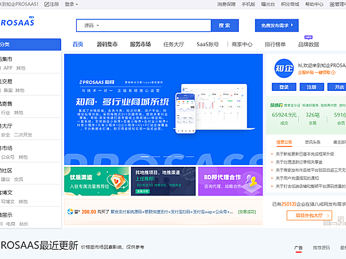
Task: Open the 源码集市 nav item
Action: (x=107, y=44)
